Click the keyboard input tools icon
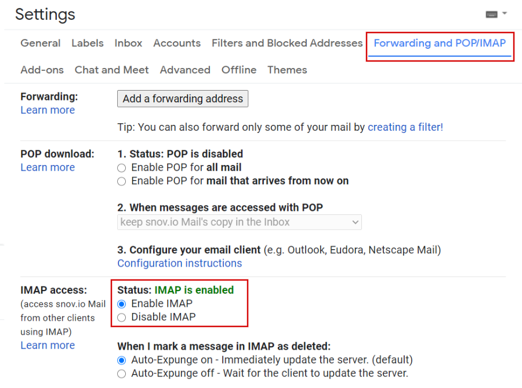 point(491,15)
